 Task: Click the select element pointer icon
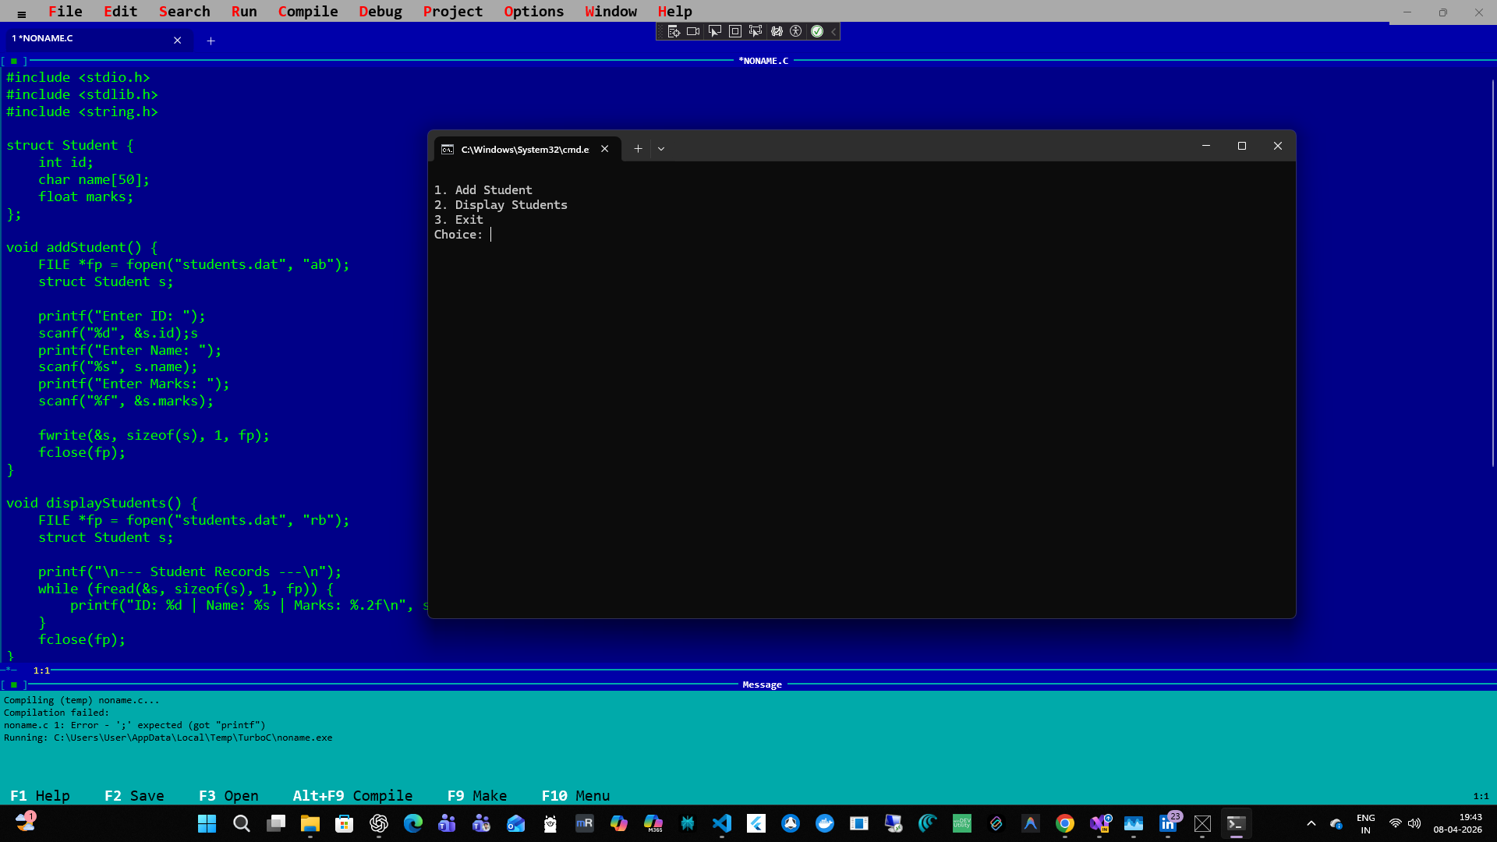tap(714, 31)
